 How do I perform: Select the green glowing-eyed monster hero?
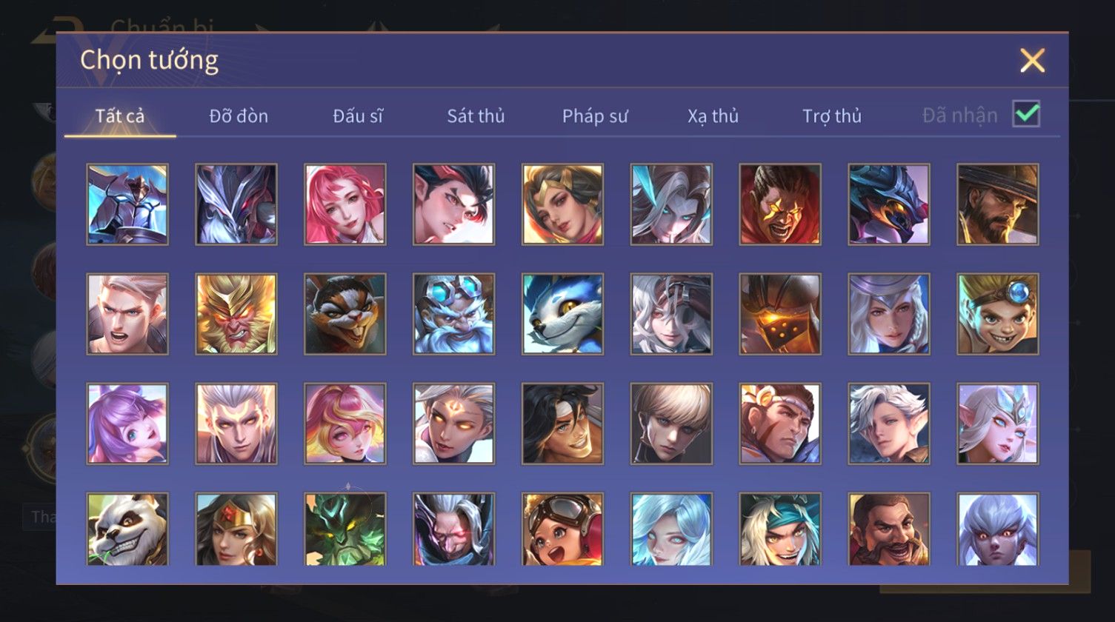tap(345, 529)
